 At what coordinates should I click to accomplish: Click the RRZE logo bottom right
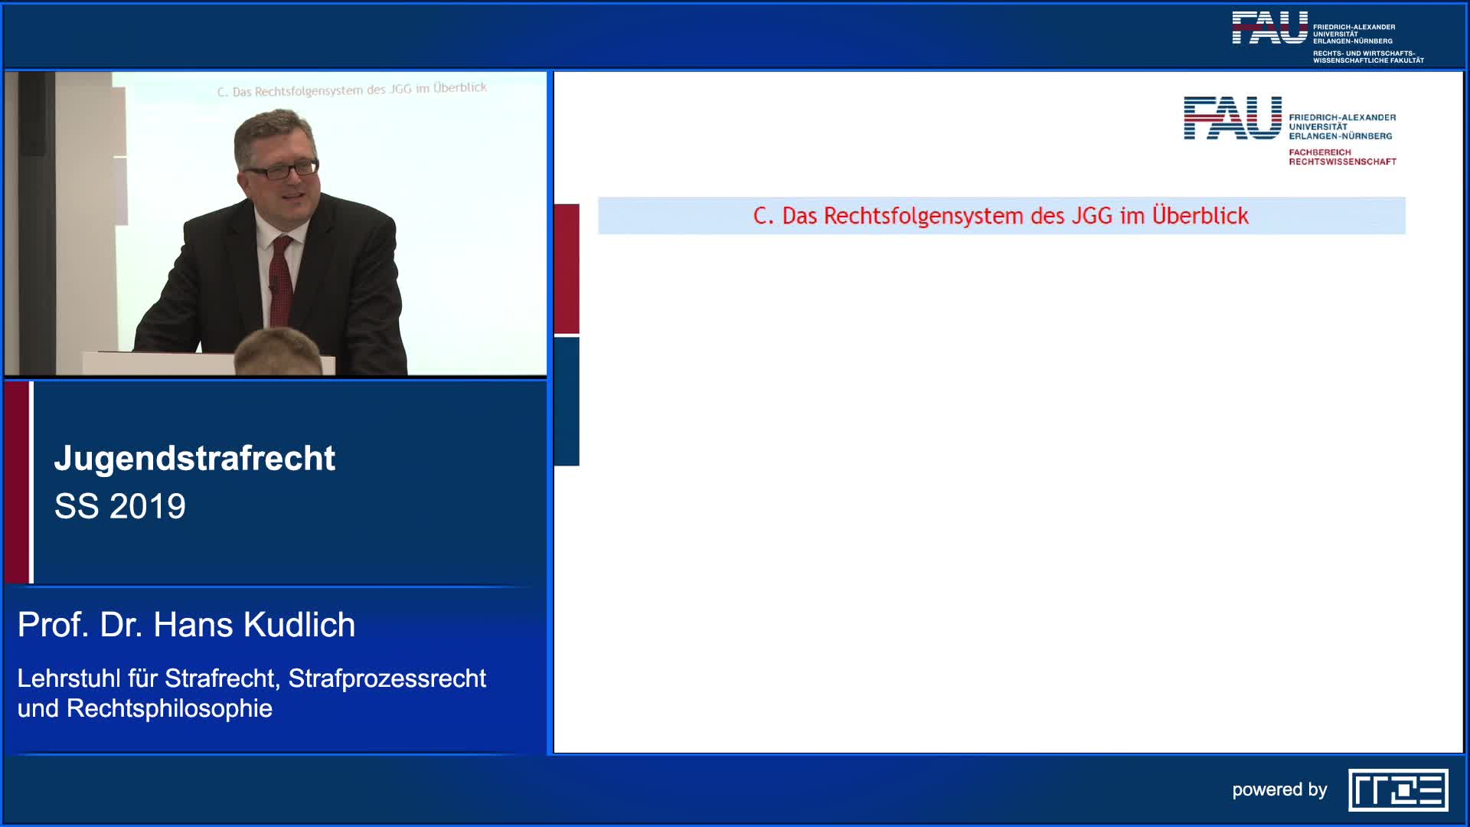[1398, 790]
